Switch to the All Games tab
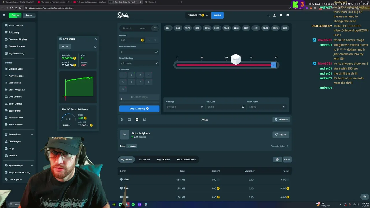Image resolution: width=370 pixels, height=208 pixels. tap(145, 159)
